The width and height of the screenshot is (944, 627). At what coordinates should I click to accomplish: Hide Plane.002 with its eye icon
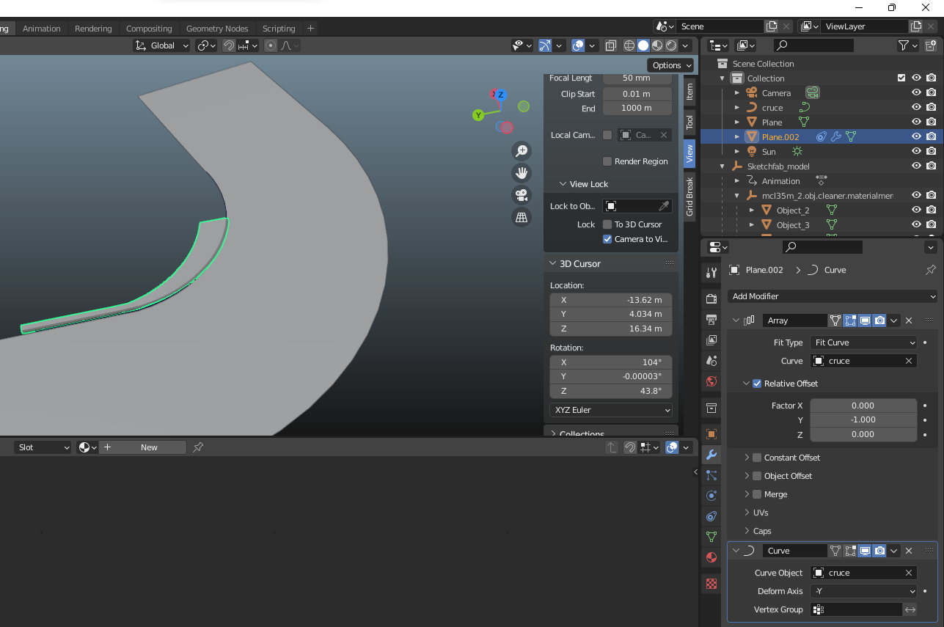coord(916,136)
